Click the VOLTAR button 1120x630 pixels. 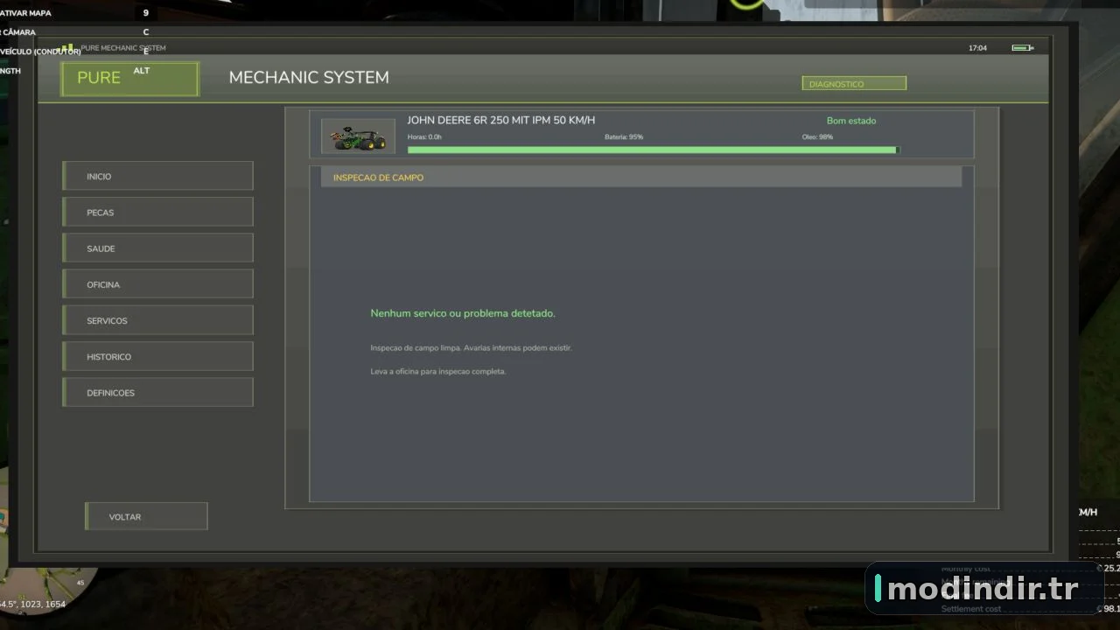point(146,516)
